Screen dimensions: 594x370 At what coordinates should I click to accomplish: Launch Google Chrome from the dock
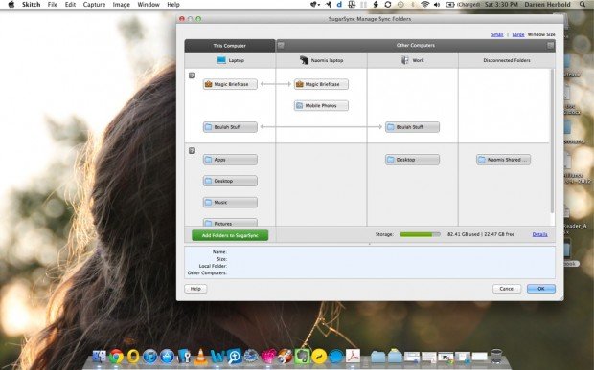(116, 357)
